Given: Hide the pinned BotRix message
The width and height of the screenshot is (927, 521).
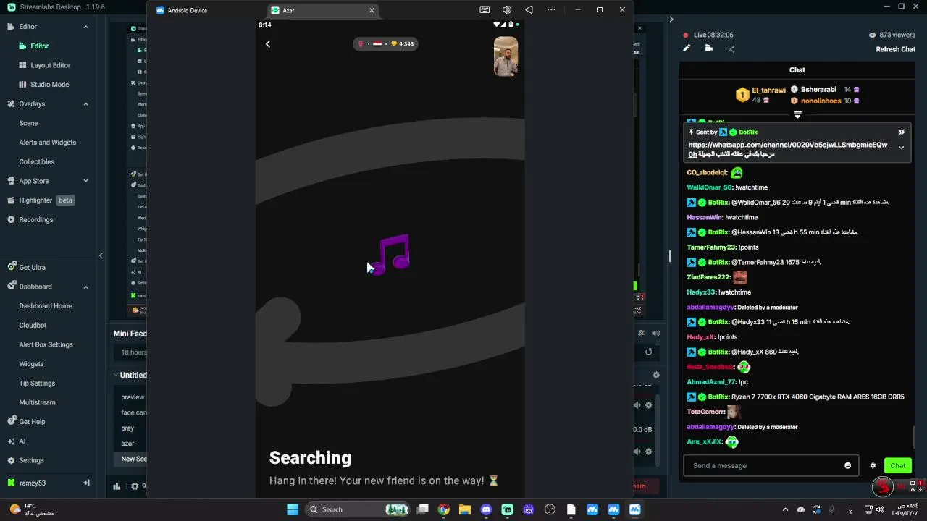Looking at the screenshot, I should click(901, 132).
